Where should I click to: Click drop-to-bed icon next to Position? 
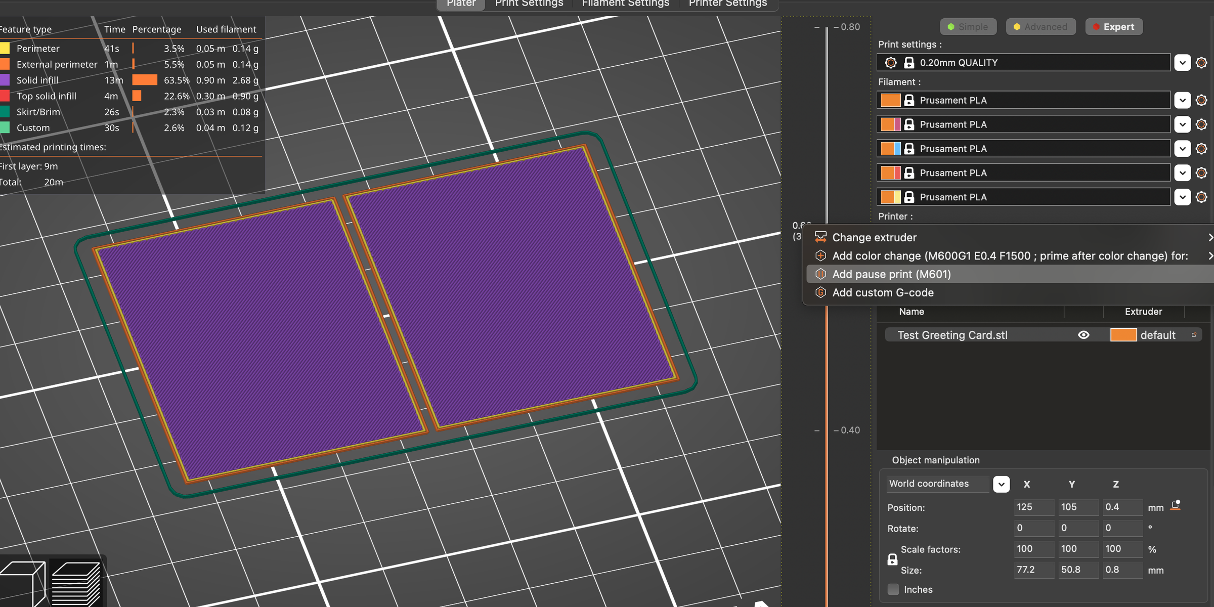pyautogui.click(x=1176, y=506)
